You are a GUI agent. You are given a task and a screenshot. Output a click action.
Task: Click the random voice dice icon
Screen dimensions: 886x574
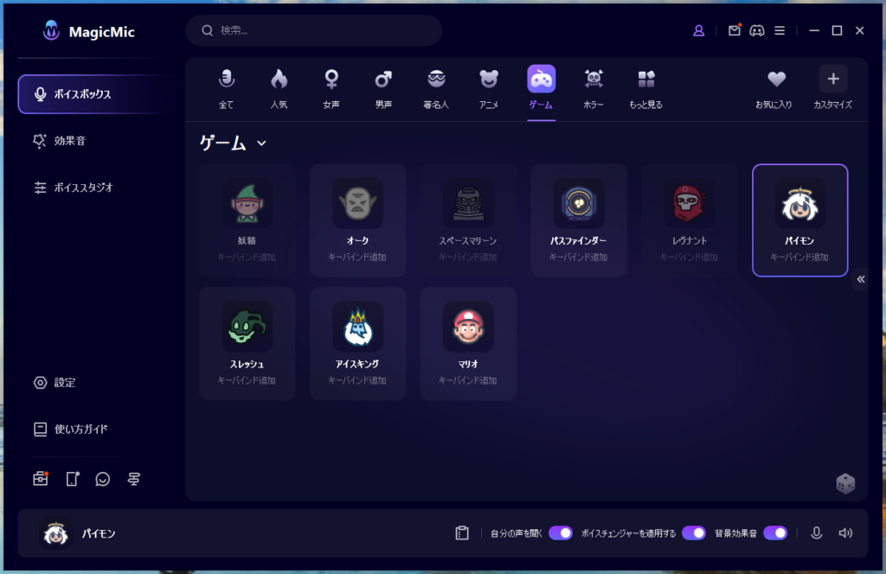(844, 484)
